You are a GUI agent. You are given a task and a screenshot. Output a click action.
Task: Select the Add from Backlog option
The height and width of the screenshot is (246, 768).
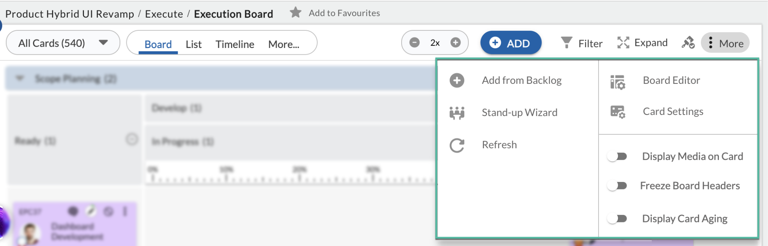[x=522, y=80]
